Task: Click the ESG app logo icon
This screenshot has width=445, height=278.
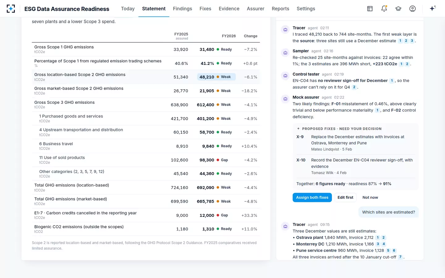Action: 11,9
